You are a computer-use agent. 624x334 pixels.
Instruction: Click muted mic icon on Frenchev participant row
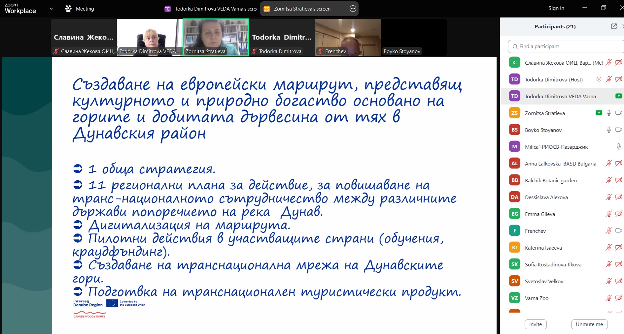pos(609,231)
